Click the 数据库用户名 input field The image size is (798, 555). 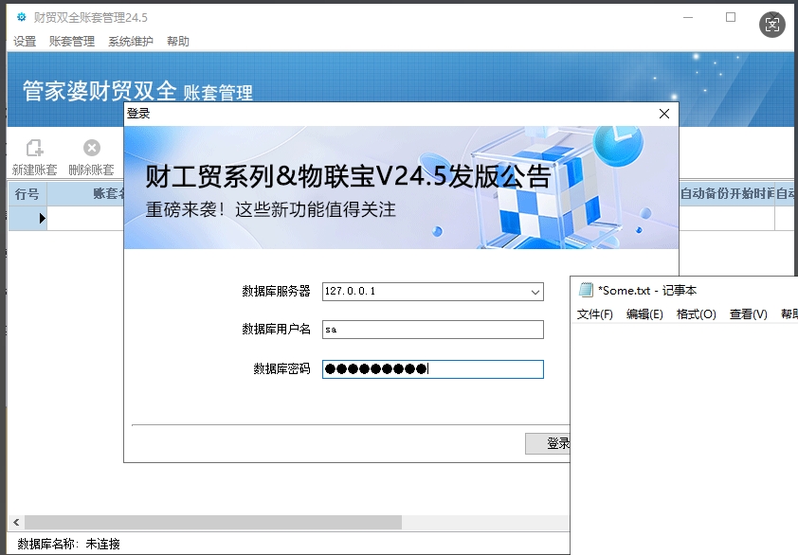pos(432,330)
